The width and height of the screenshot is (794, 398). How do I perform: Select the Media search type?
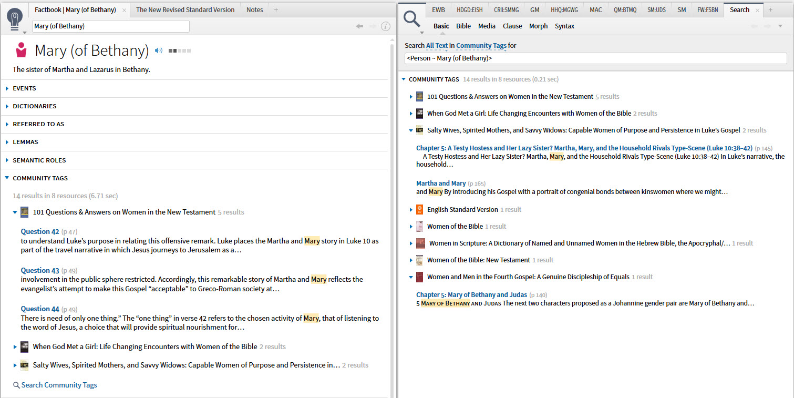(x=487, y=26)
